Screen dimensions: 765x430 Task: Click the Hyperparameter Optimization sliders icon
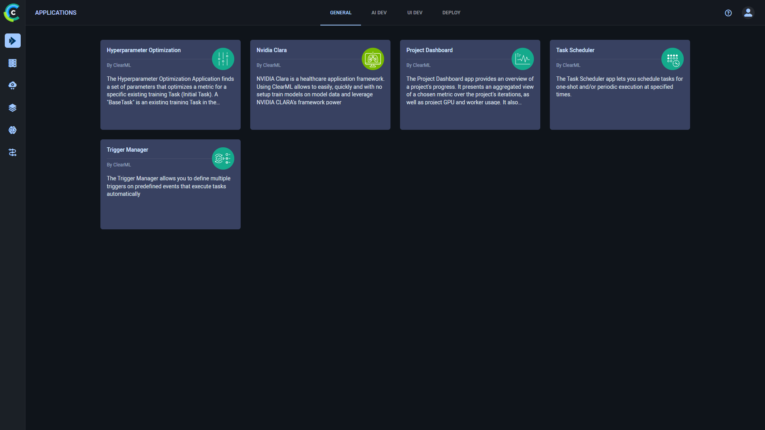coord(223,59)
